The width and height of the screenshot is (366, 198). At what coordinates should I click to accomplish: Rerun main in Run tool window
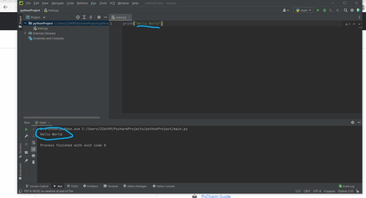(26, 129)
